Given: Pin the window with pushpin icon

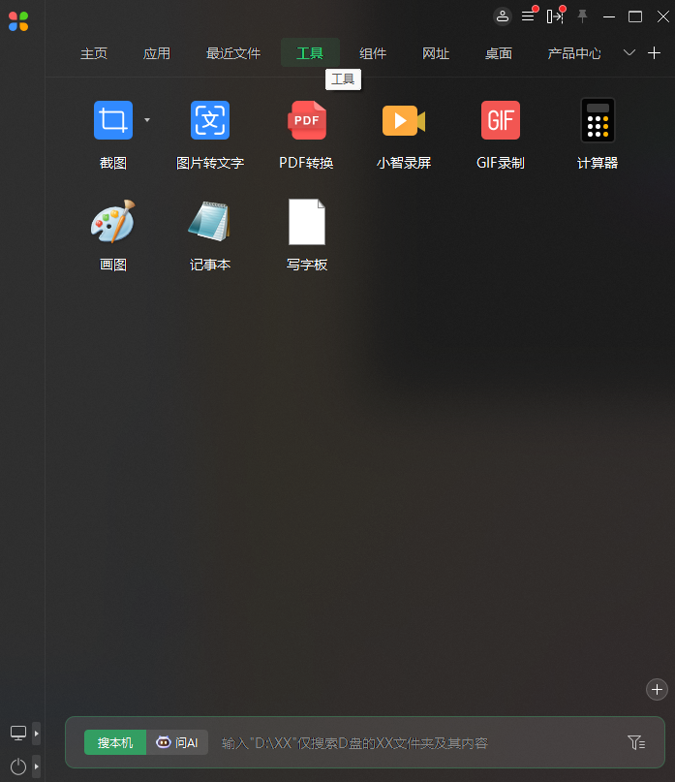Looking at the screenshot, I should [582, 16].
